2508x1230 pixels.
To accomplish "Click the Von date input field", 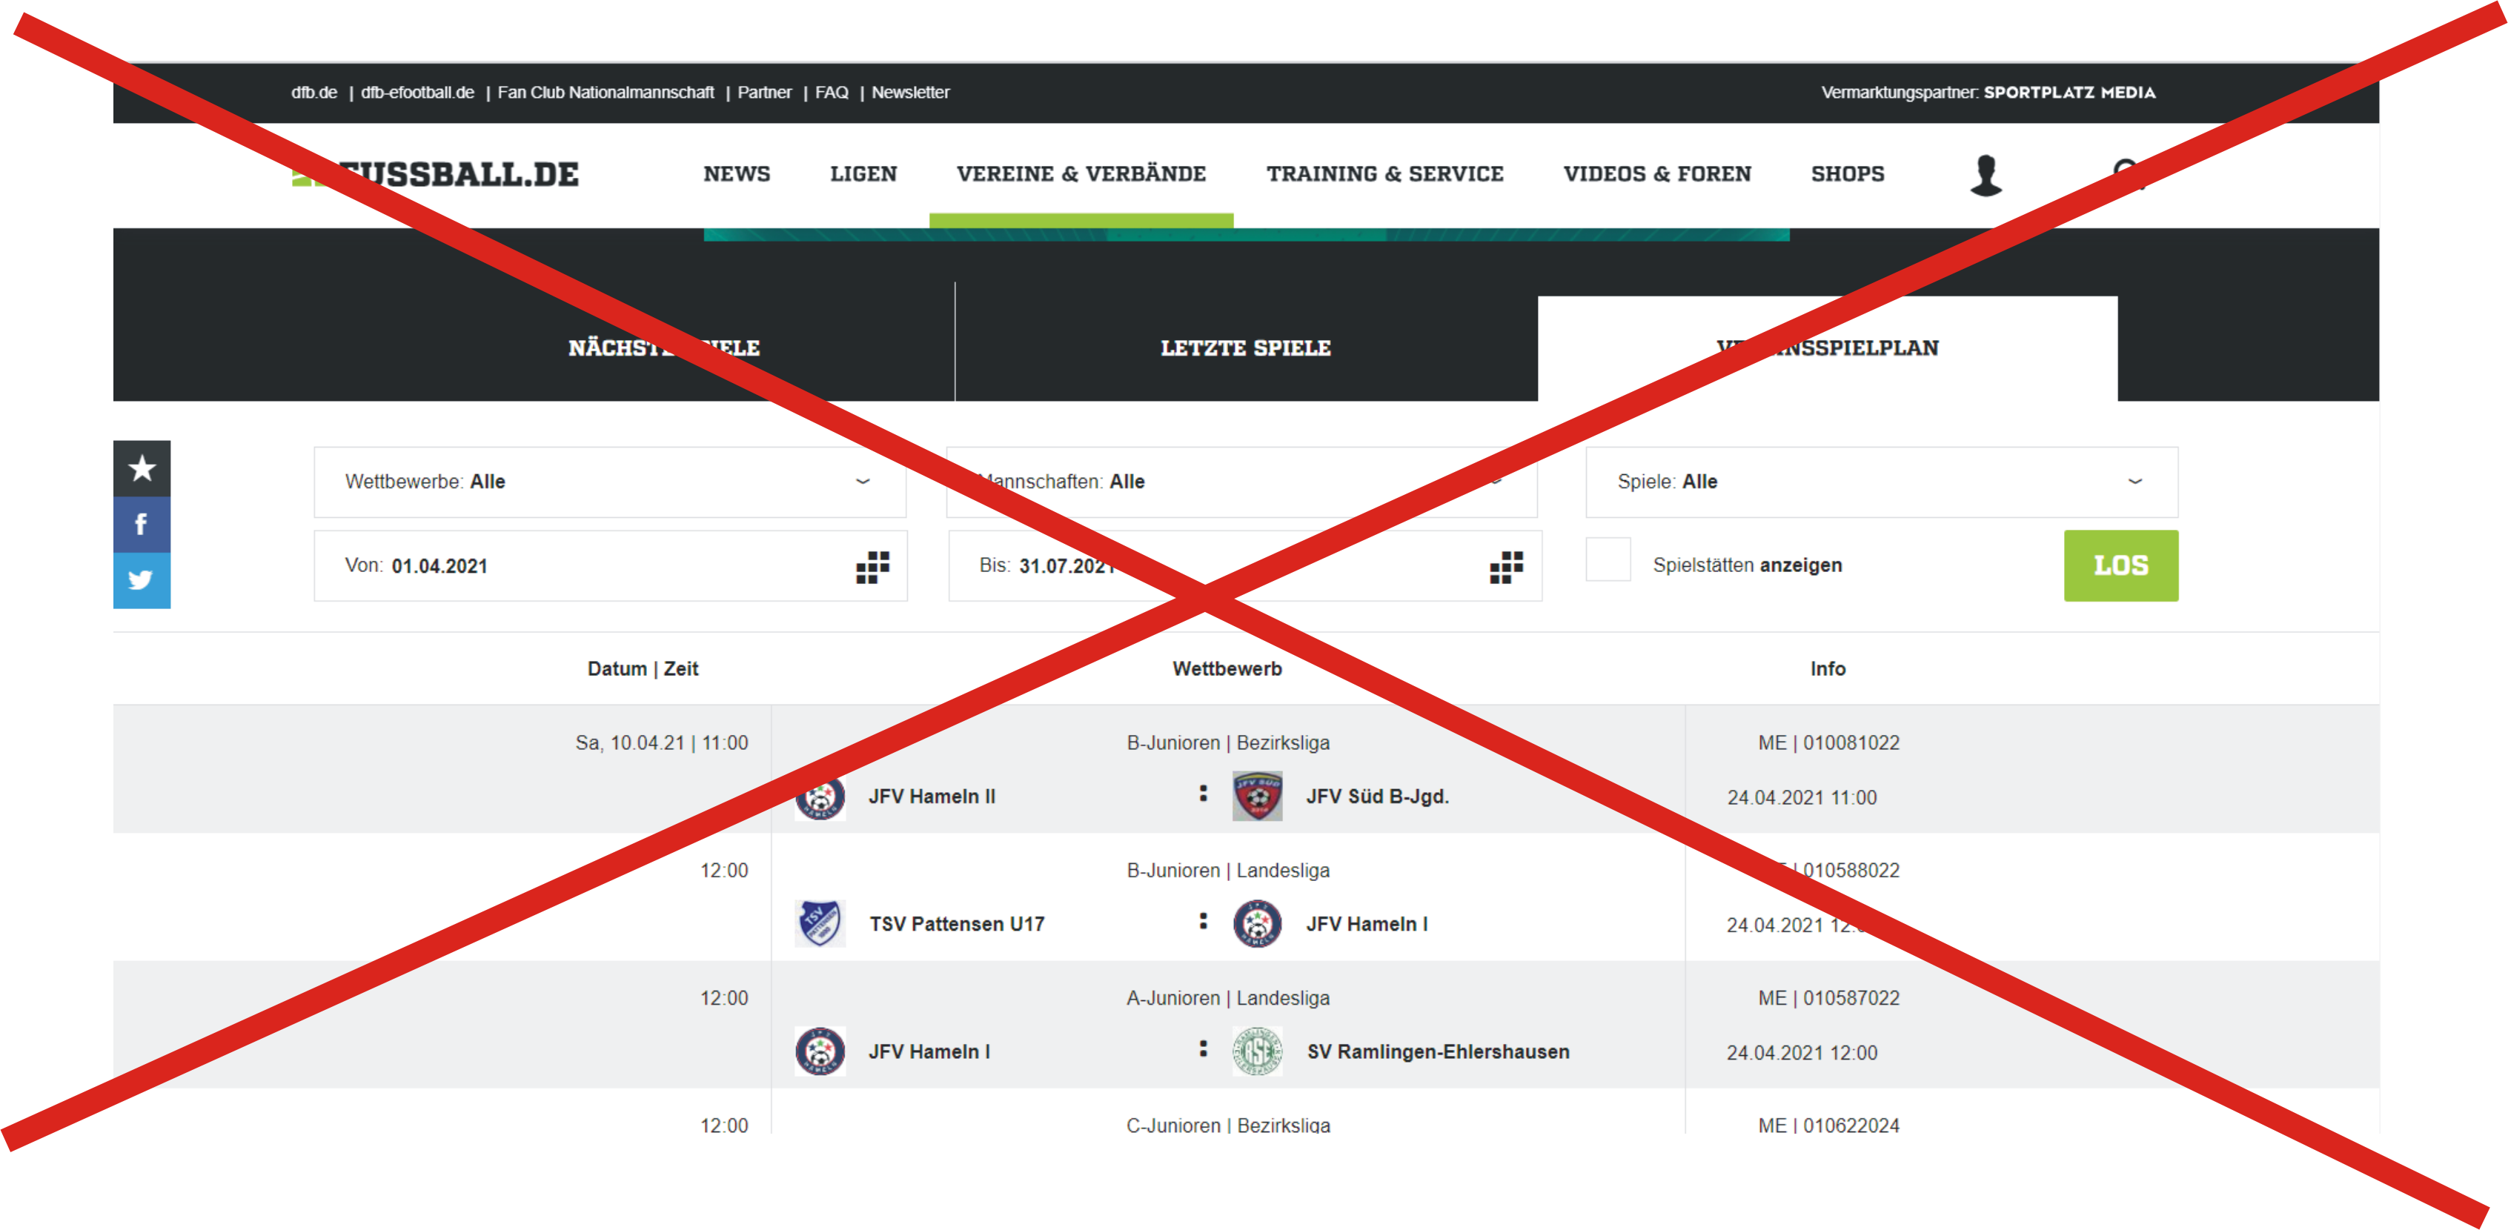I will [x=611, y=565].
